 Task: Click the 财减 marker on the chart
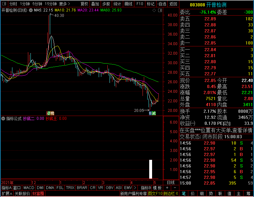coord(152,113)
